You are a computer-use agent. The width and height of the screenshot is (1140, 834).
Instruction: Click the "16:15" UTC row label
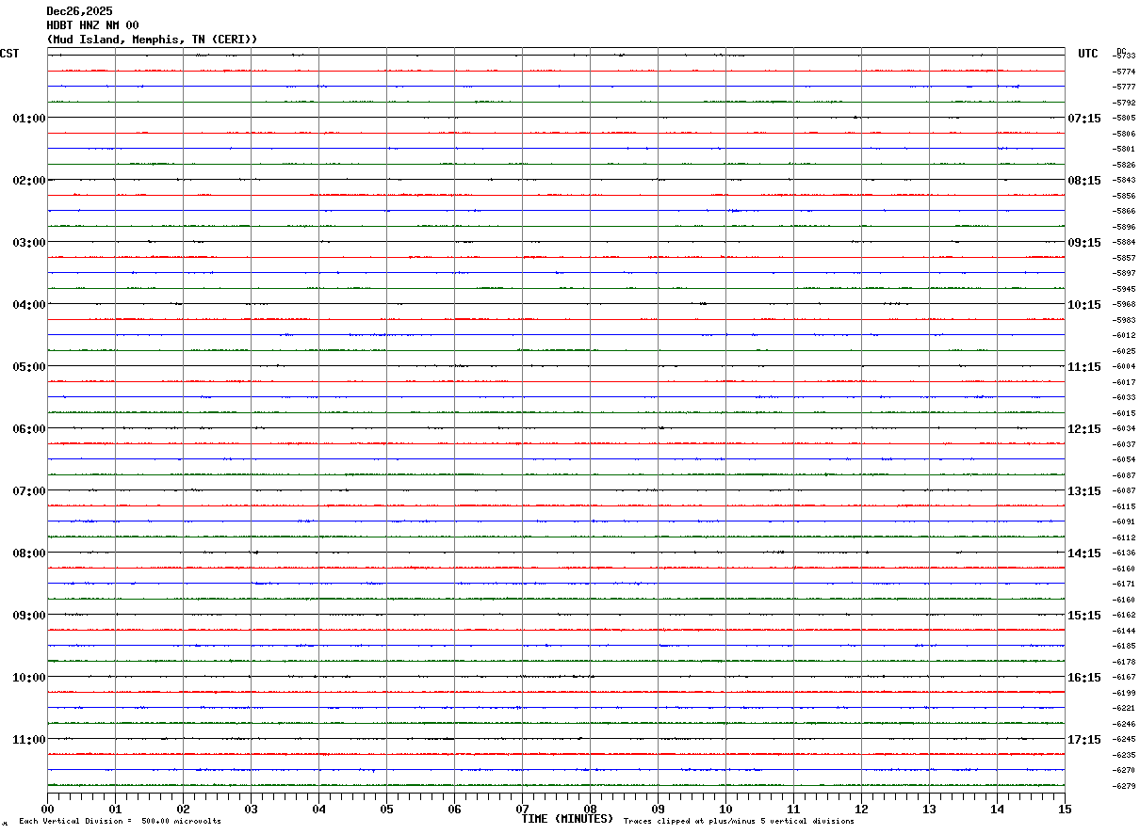pos(1084,677)
